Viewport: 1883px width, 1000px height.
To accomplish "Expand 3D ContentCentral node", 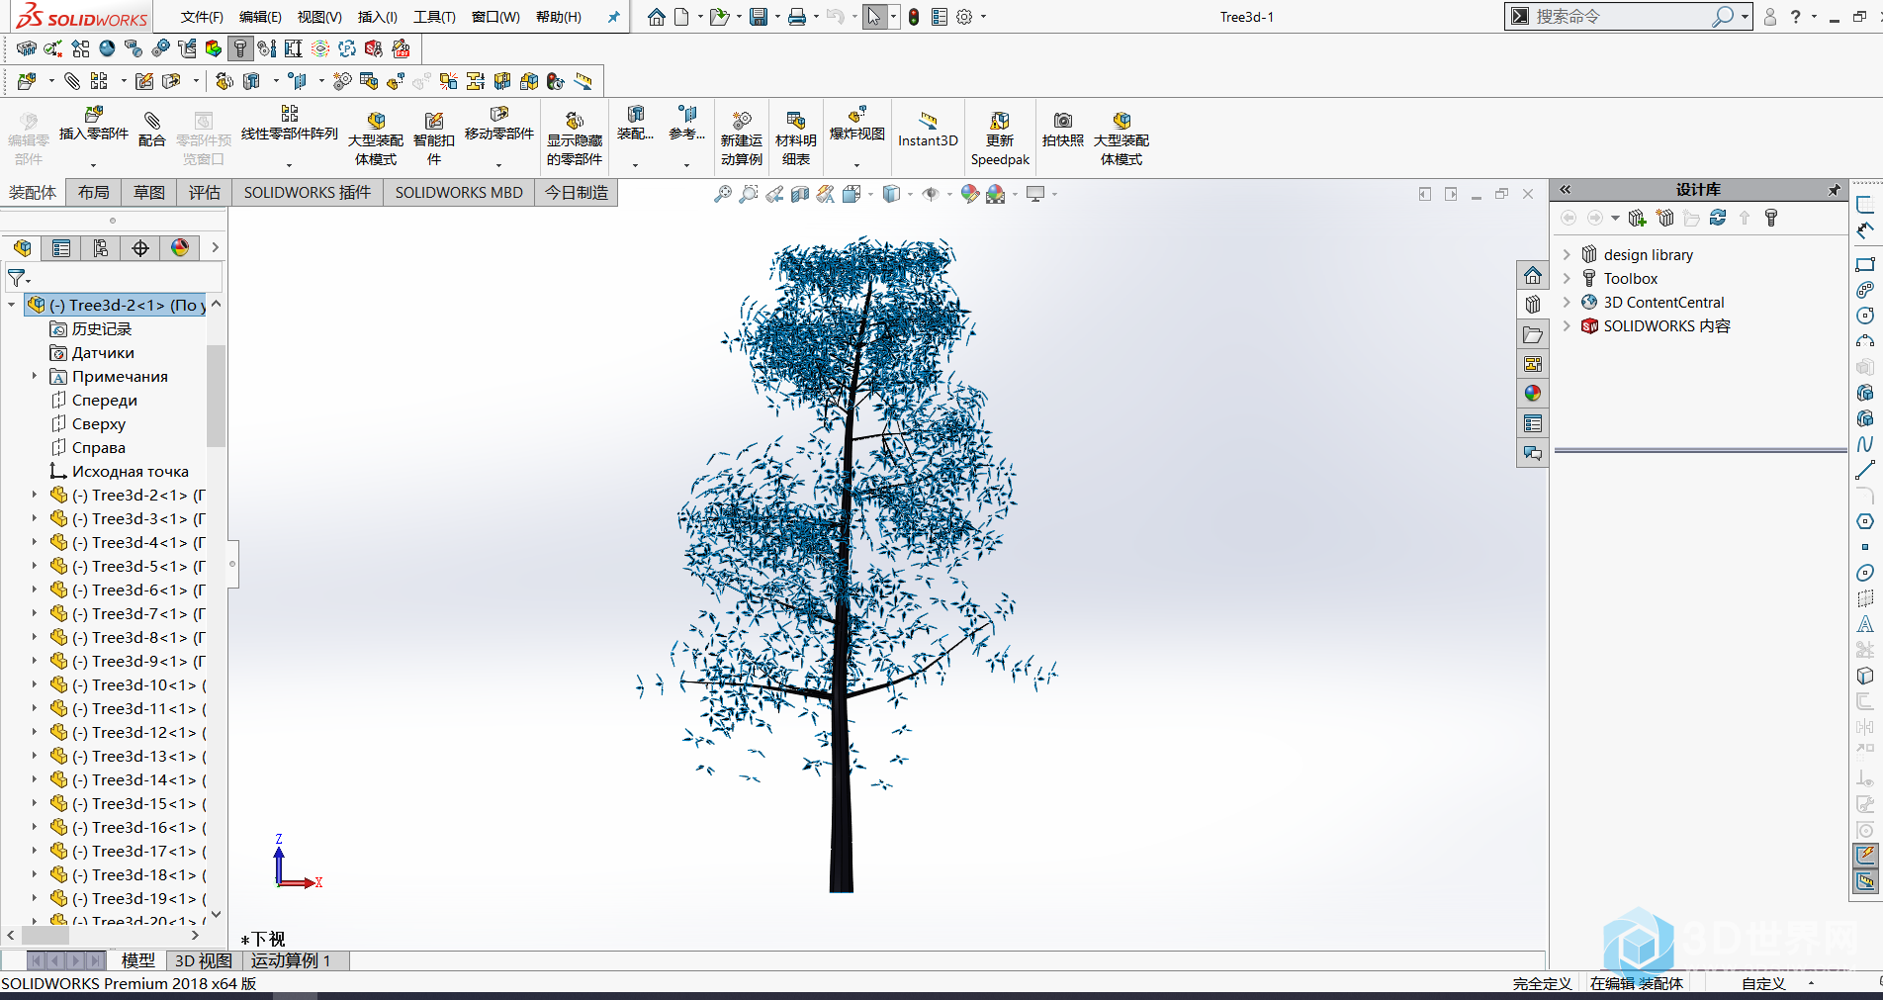I will click(x=1567, y=302).
